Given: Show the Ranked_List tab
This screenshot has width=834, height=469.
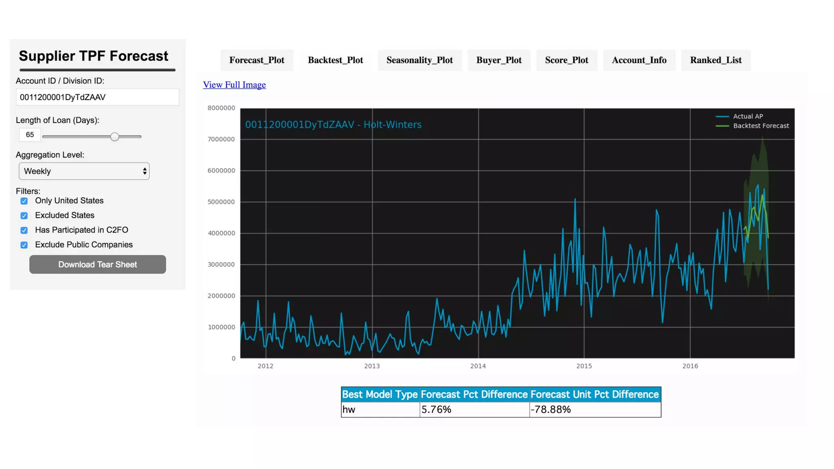Looking at the screenshot, I should tap(715, 60).
